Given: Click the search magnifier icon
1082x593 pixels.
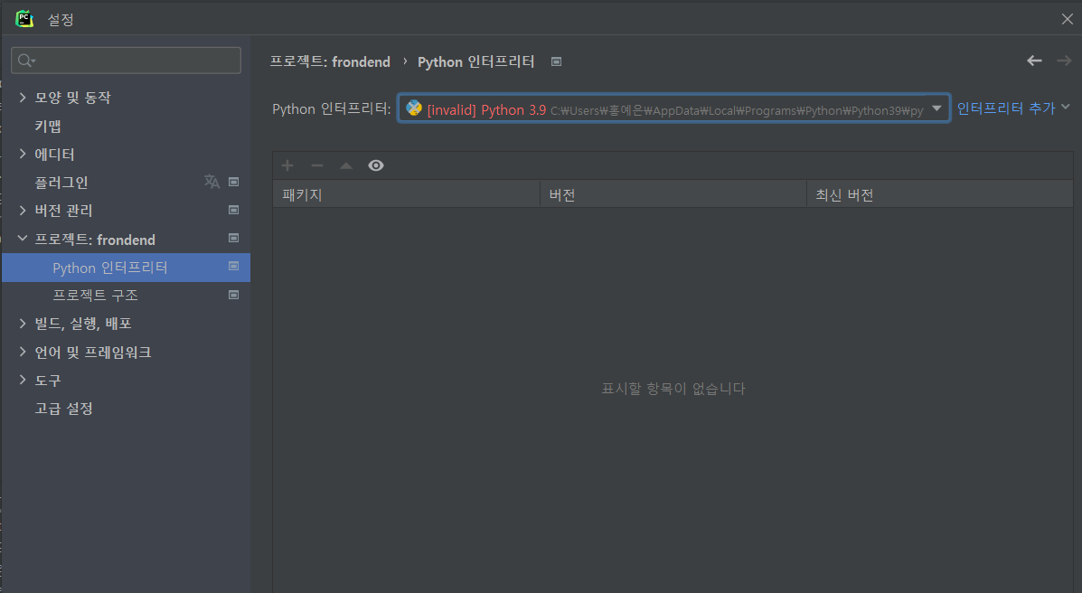Looking at the screenshot, I should pos(25,61).
